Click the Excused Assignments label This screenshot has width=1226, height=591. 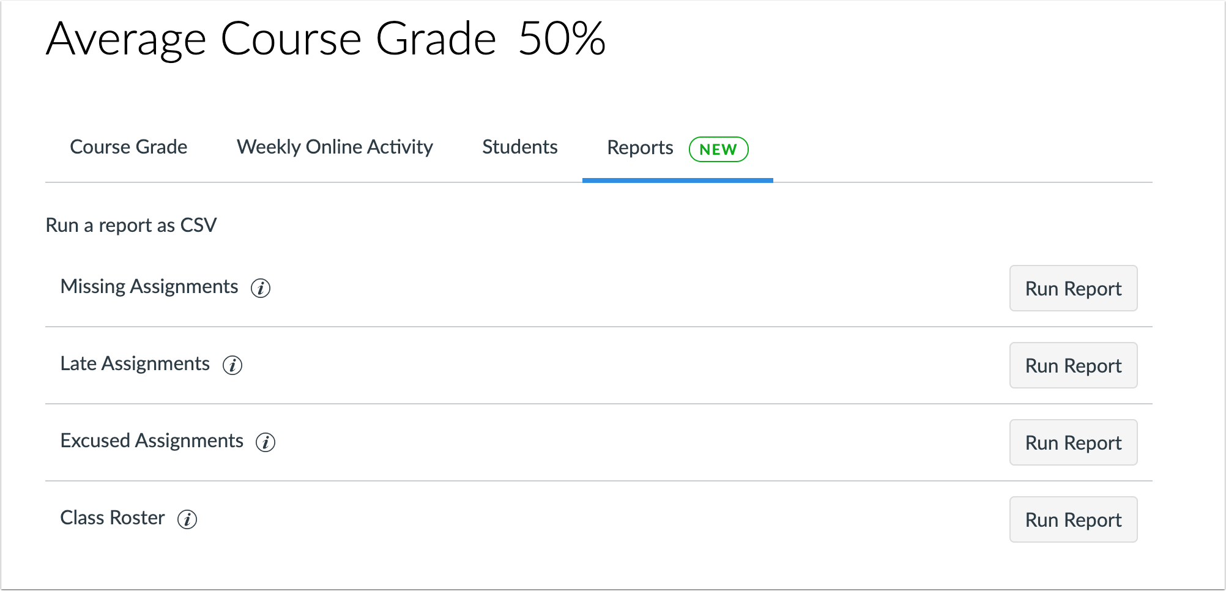(x=151, y=440)
